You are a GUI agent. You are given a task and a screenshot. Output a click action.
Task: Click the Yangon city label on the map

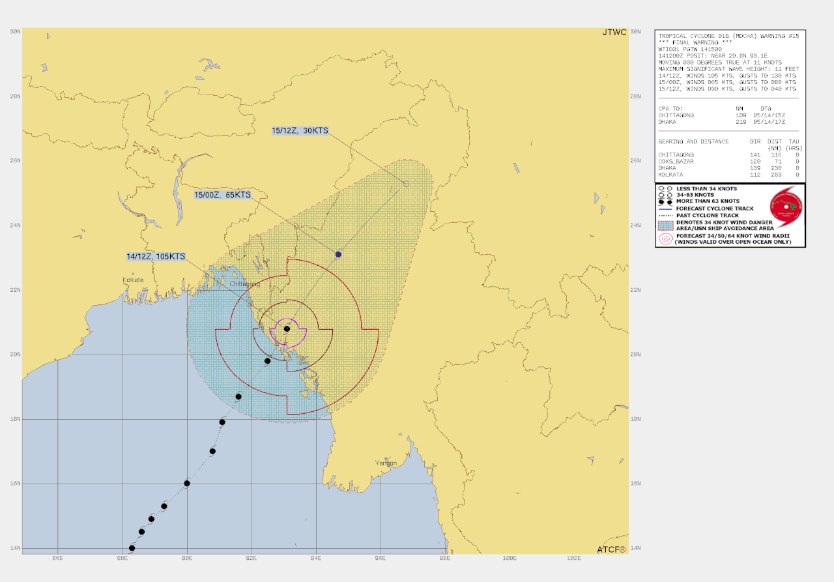point(386,463)
